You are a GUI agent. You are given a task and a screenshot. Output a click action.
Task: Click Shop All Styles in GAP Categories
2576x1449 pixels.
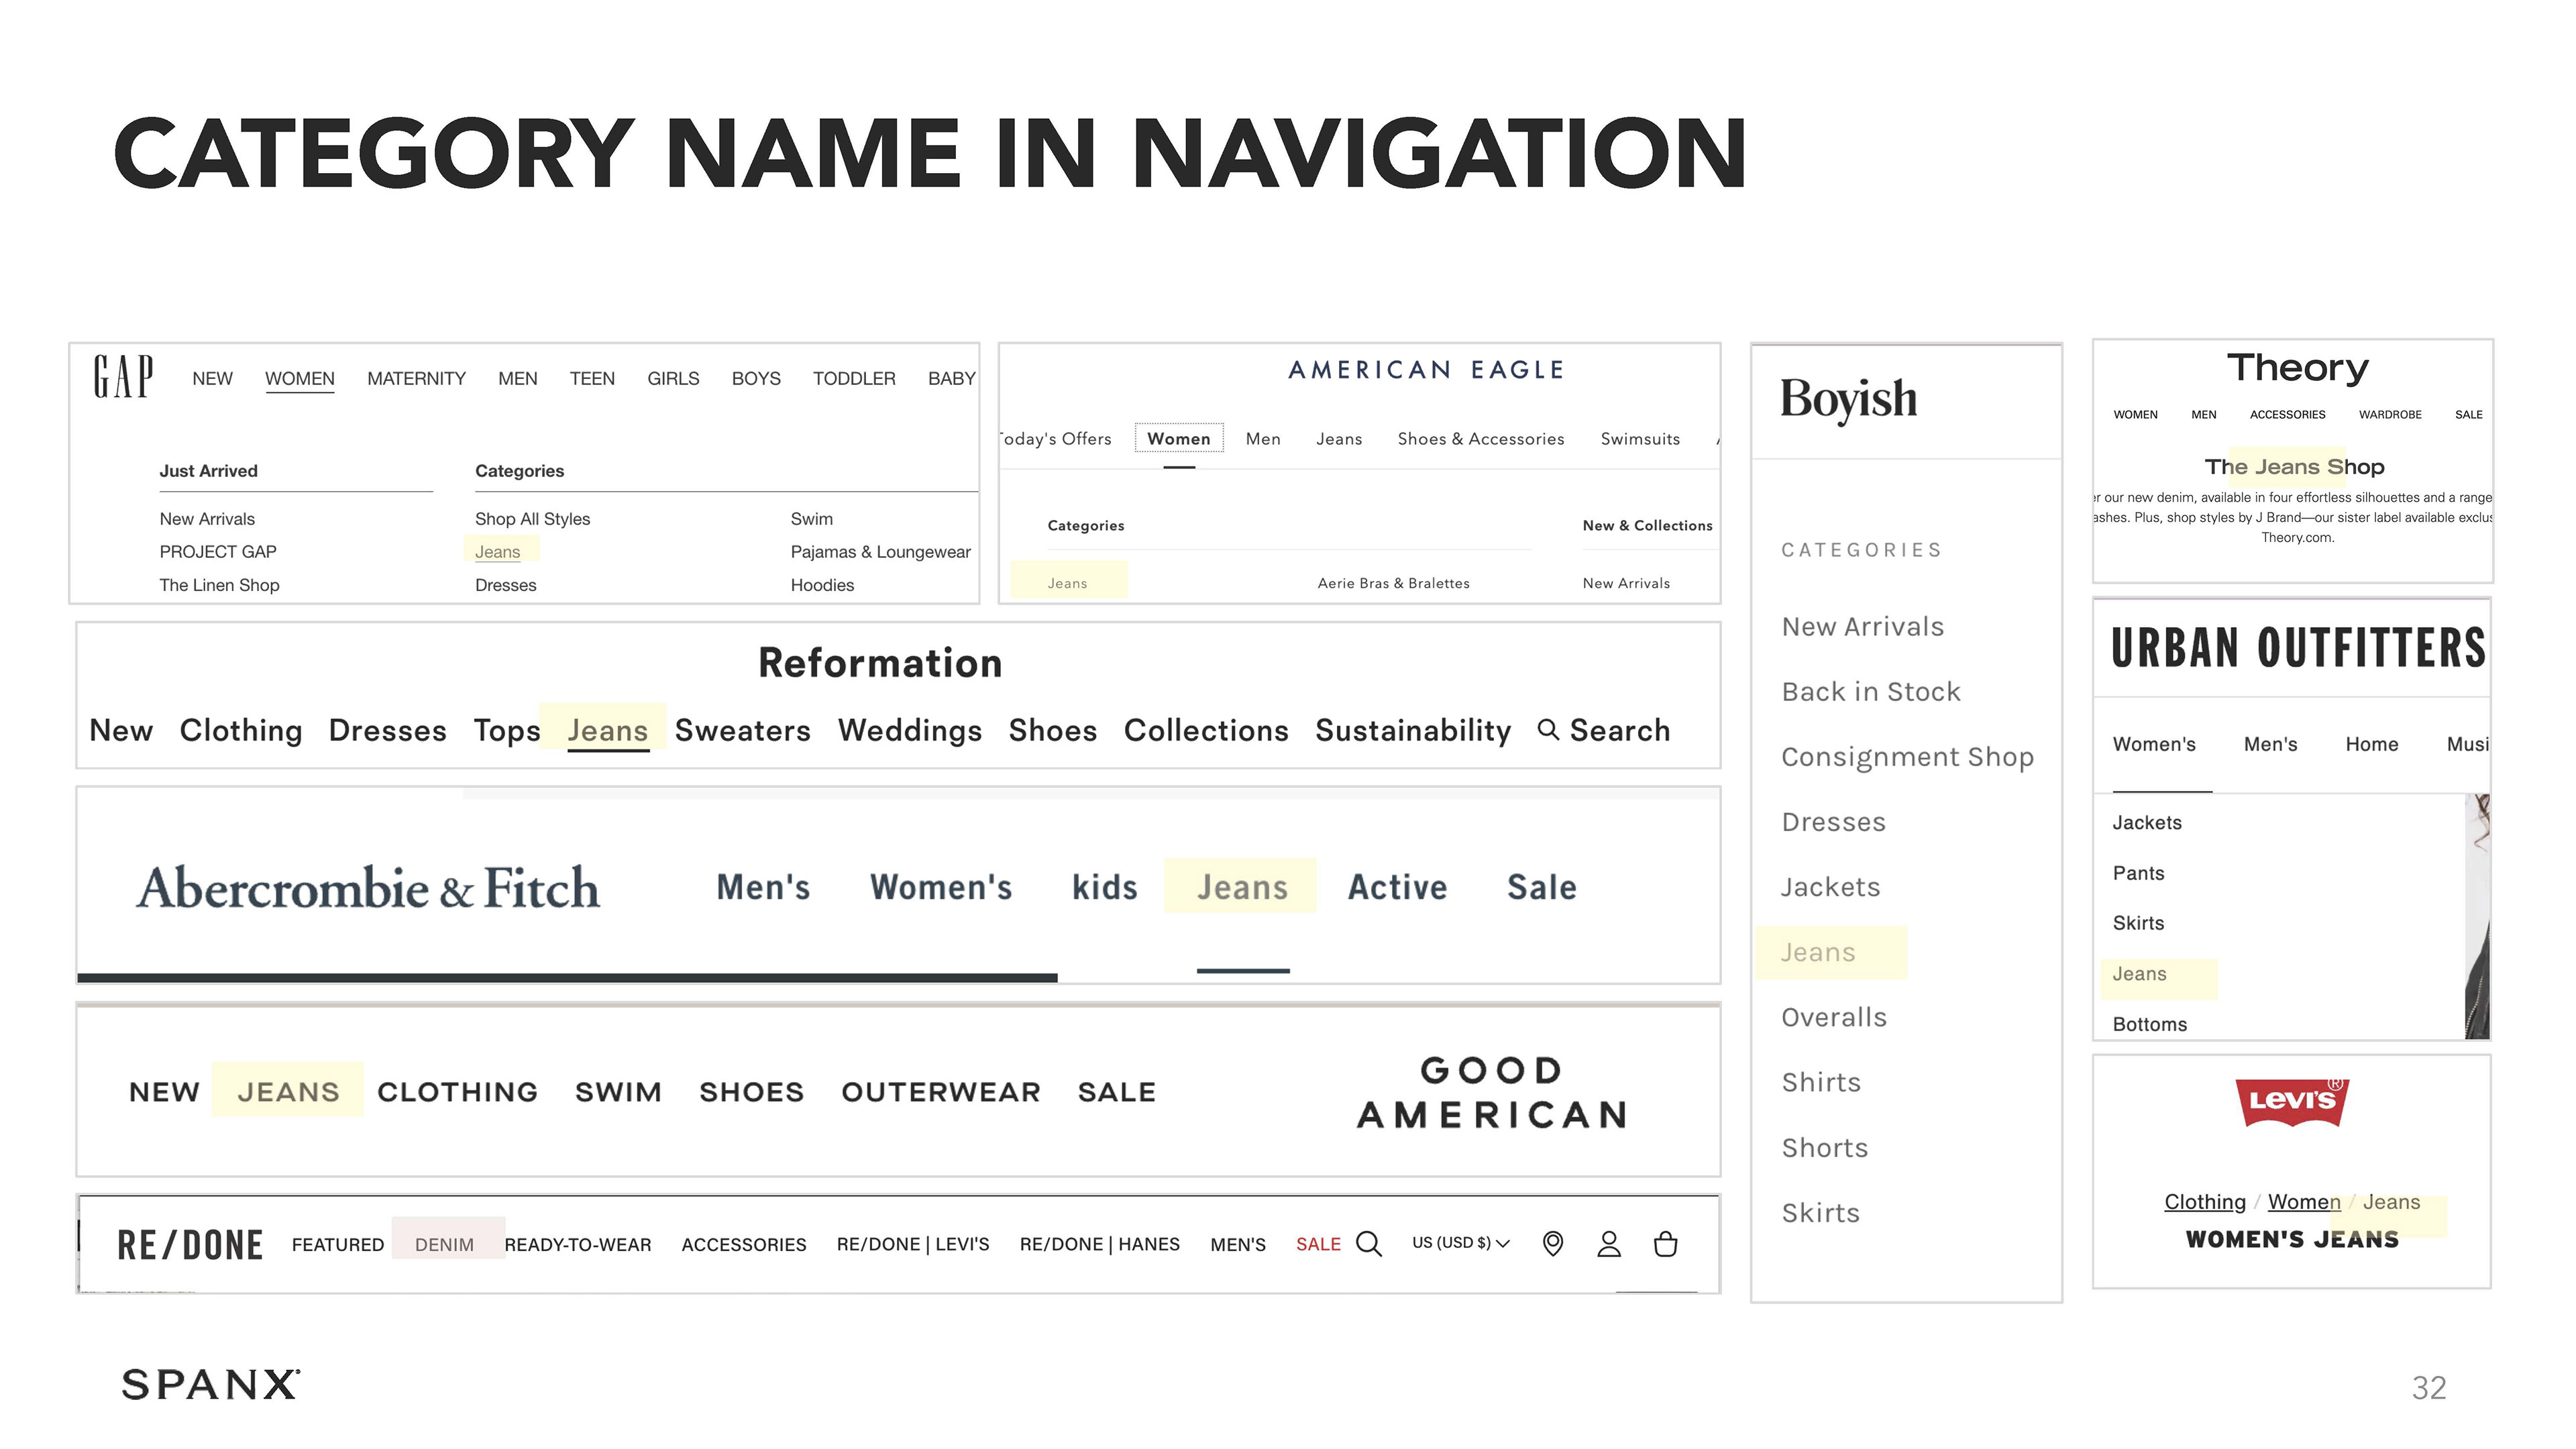533,519
